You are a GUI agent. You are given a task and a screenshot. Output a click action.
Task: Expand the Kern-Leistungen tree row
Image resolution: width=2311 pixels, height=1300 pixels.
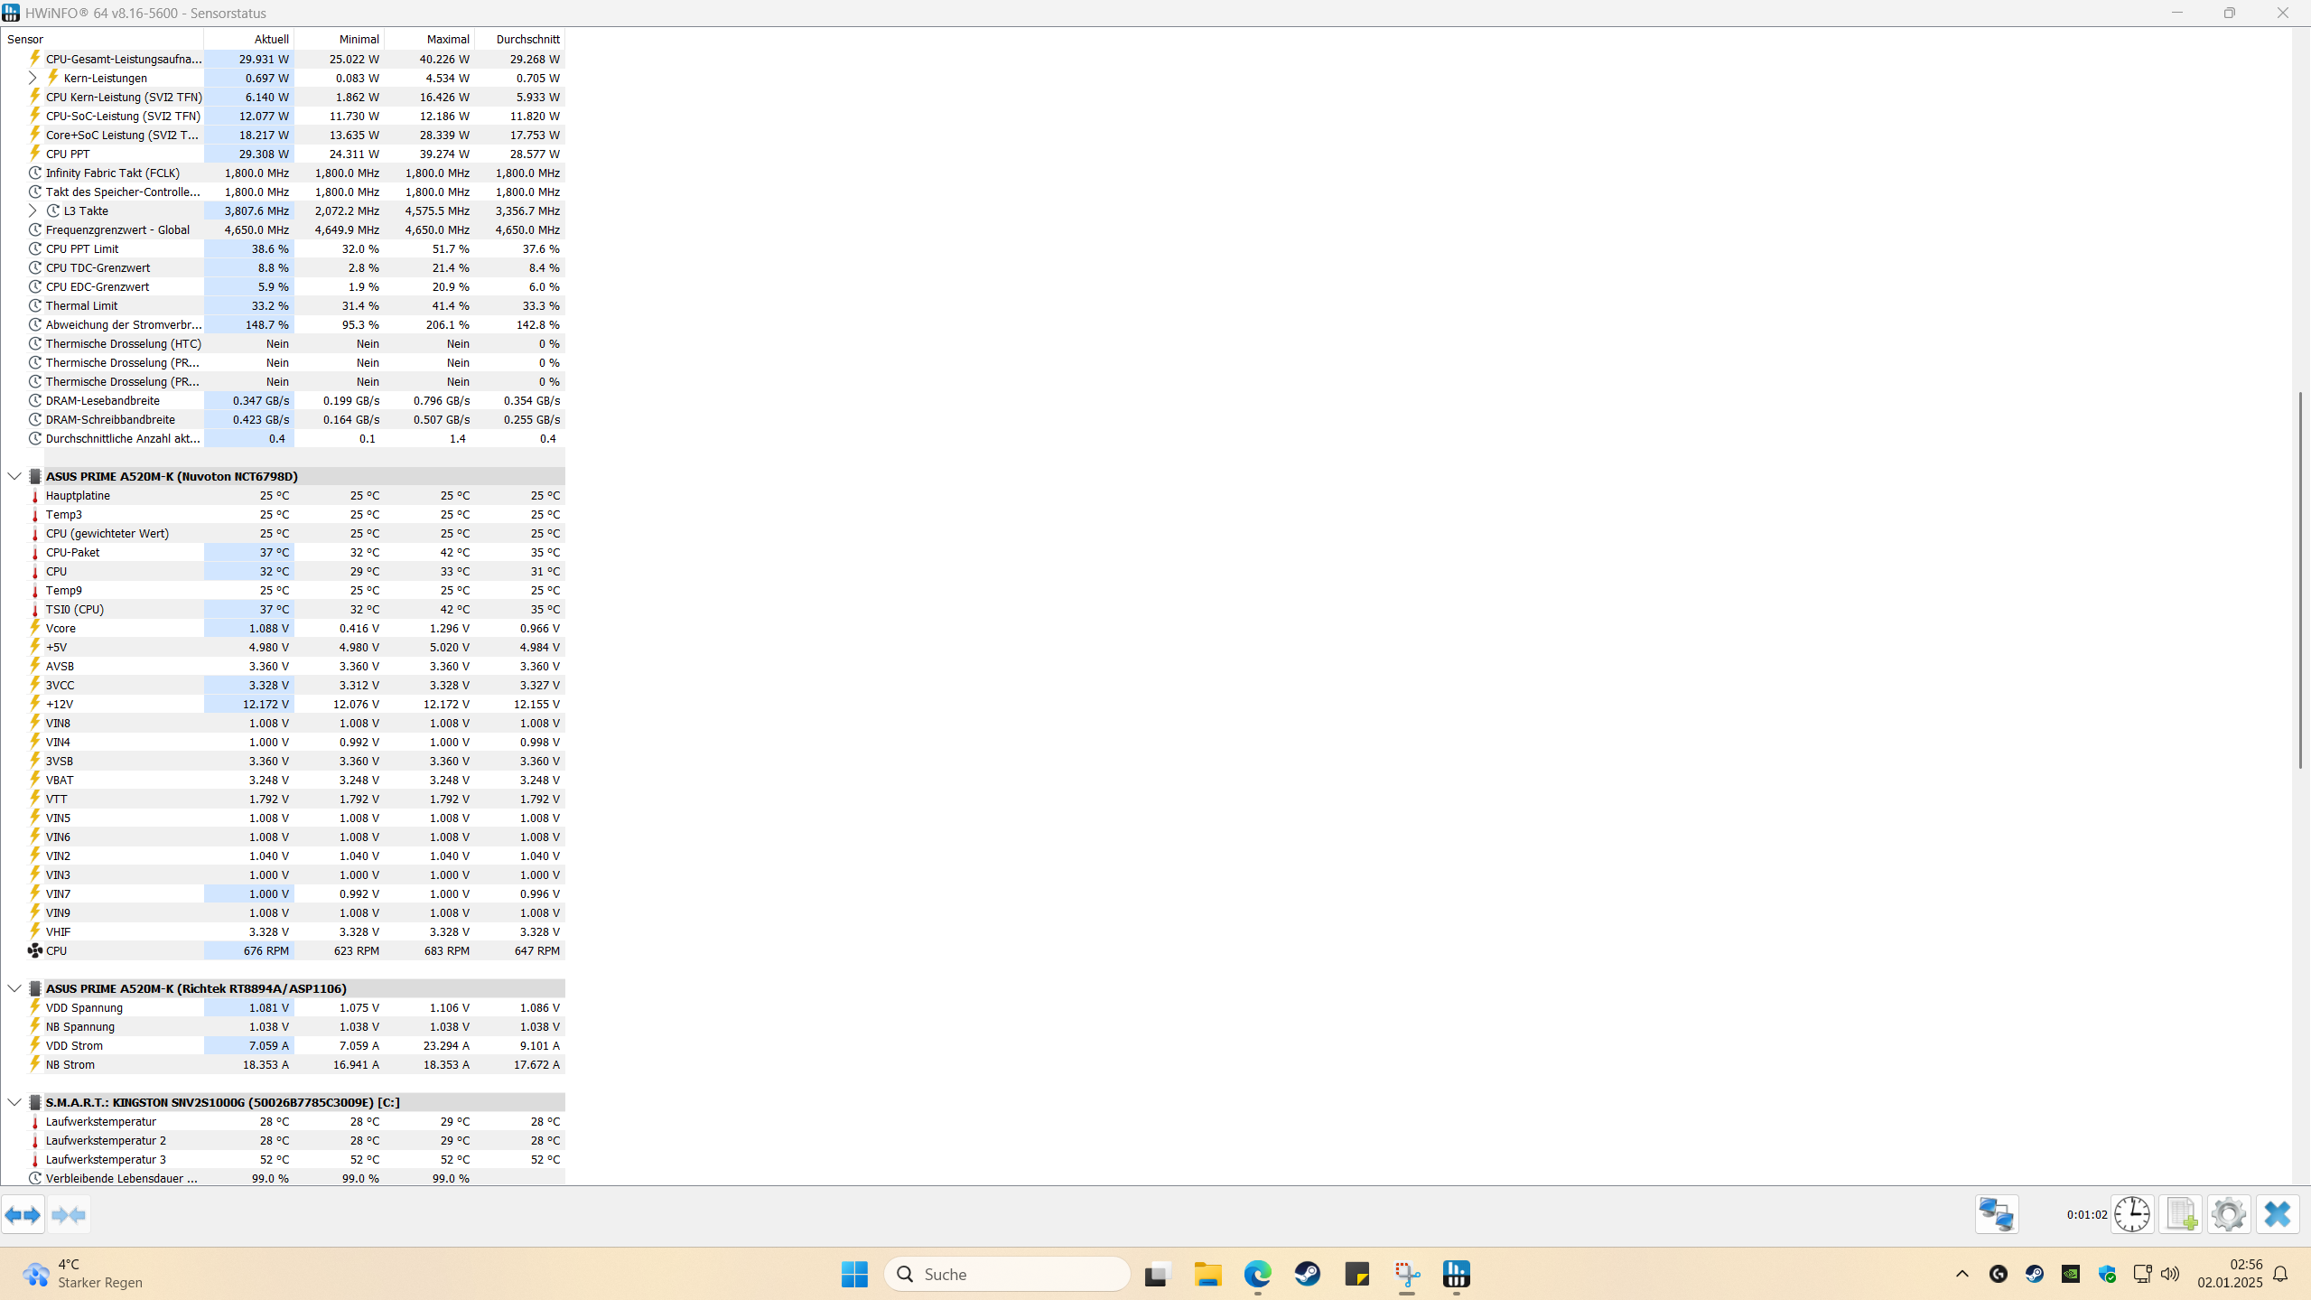click(x=33, y=78)
